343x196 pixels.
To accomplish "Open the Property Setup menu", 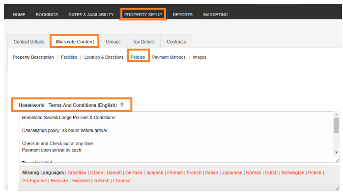I will tap(143, 15).
